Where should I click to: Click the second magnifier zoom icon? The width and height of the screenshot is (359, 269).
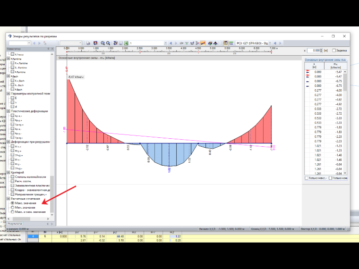coord(108,43)
